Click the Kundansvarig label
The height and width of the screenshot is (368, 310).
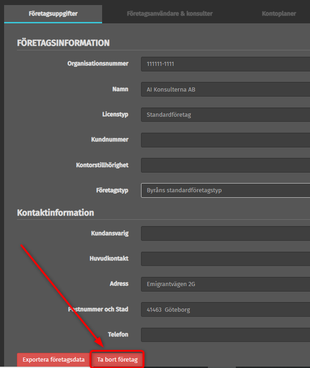[x=110, y=233]
